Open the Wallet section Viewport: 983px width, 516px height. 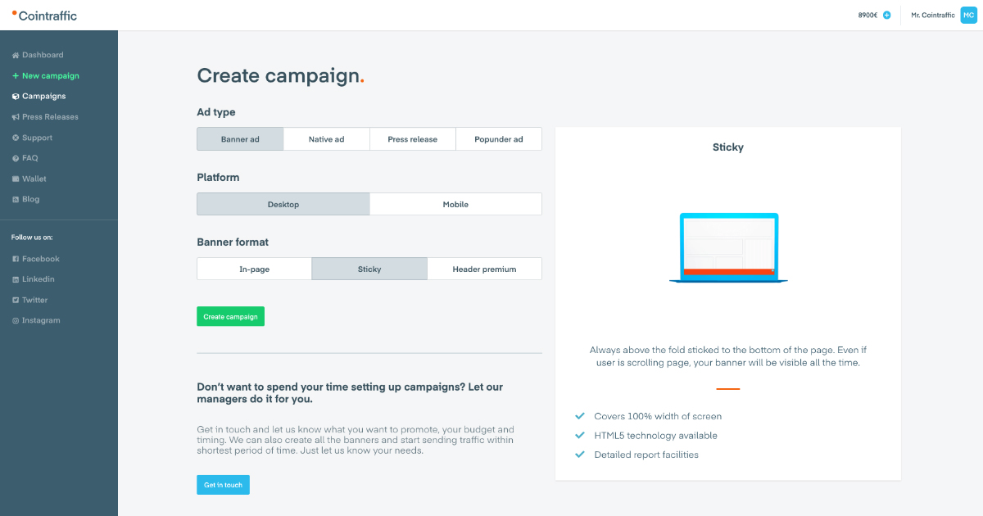click(x=33, y=178)
